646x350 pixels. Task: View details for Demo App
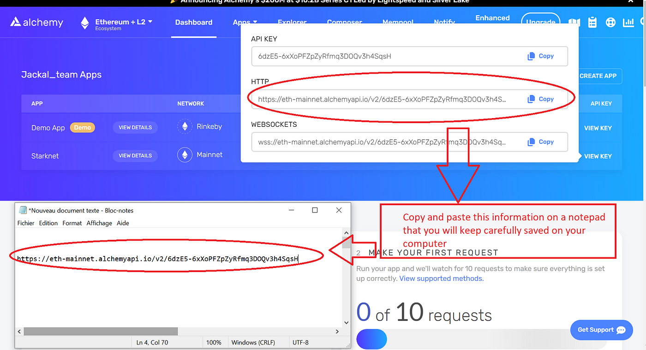(x=135, y=127)
